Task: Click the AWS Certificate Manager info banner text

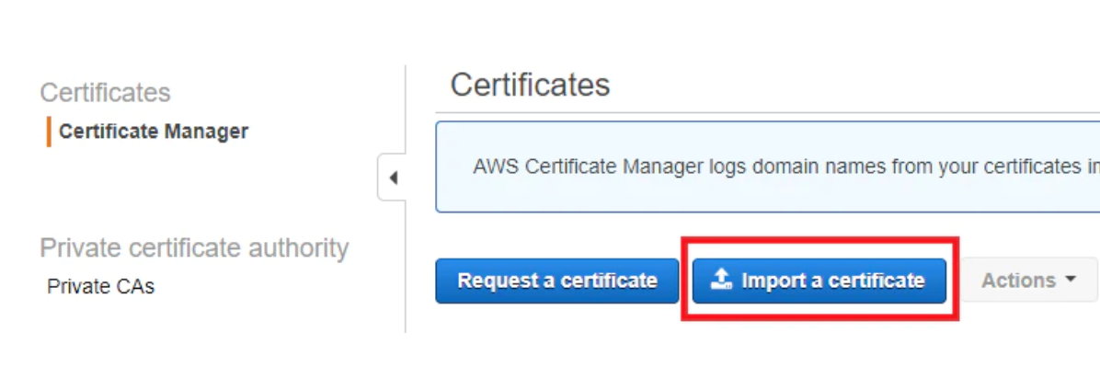Action: (x=785, y=166)
